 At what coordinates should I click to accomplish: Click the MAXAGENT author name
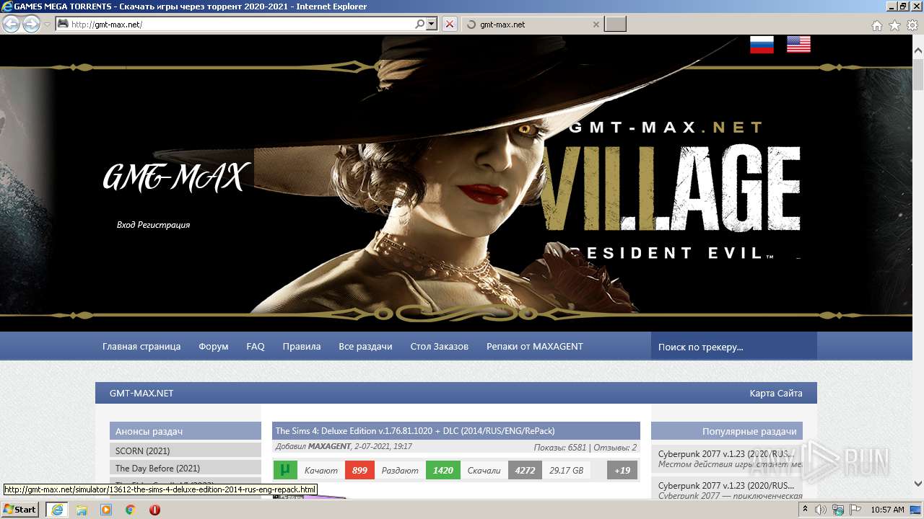tap(329, 447)
